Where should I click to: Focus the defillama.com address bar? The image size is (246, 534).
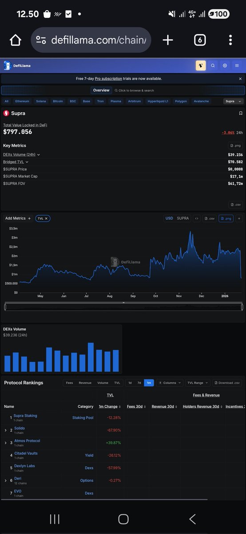click(x=91, y=40)
